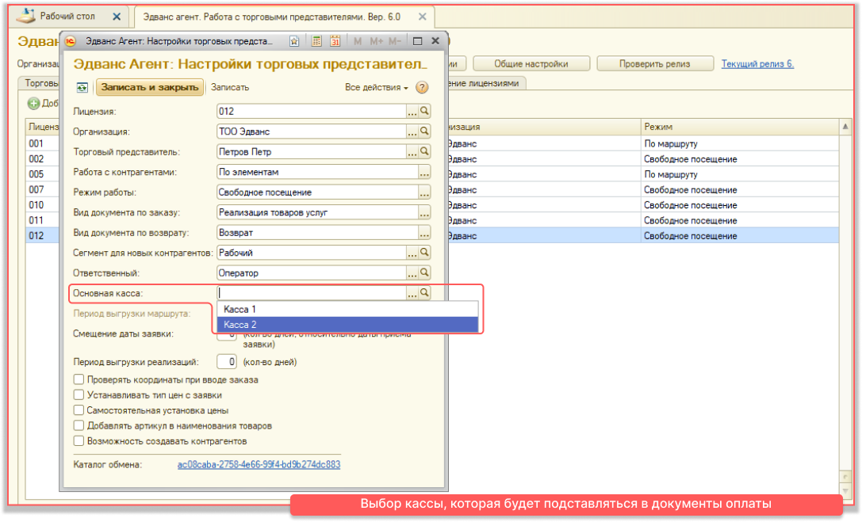Open the Текущий релиз 6. link
The width and height of the screenshot is (862, 522).
coord(757,63)
